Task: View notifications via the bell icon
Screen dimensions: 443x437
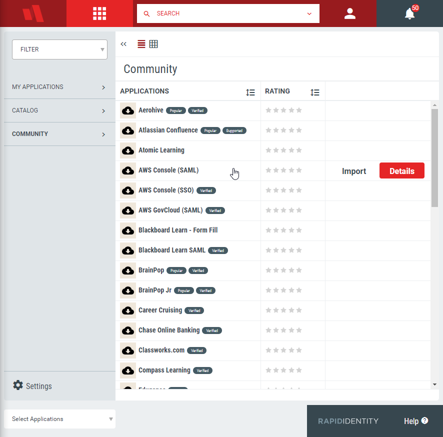Action: pyautogui.click(x=409, y=13)
